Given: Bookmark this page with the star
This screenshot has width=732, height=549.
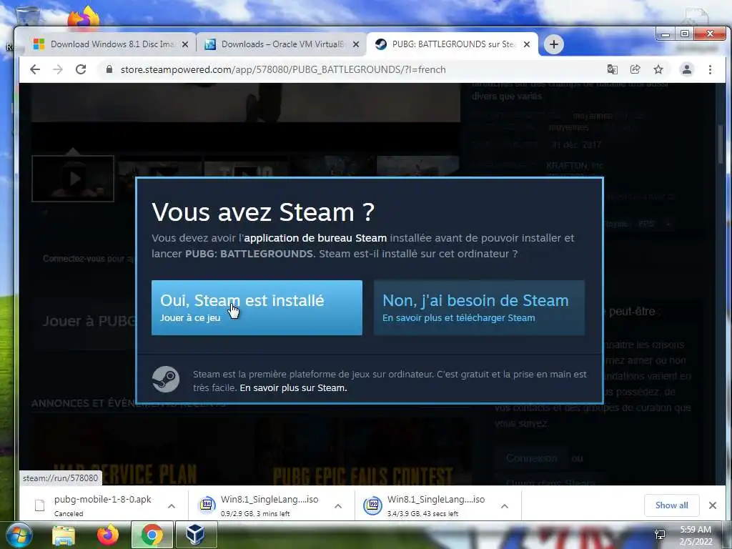Looking at the screenshot, I should coord(658,69).
